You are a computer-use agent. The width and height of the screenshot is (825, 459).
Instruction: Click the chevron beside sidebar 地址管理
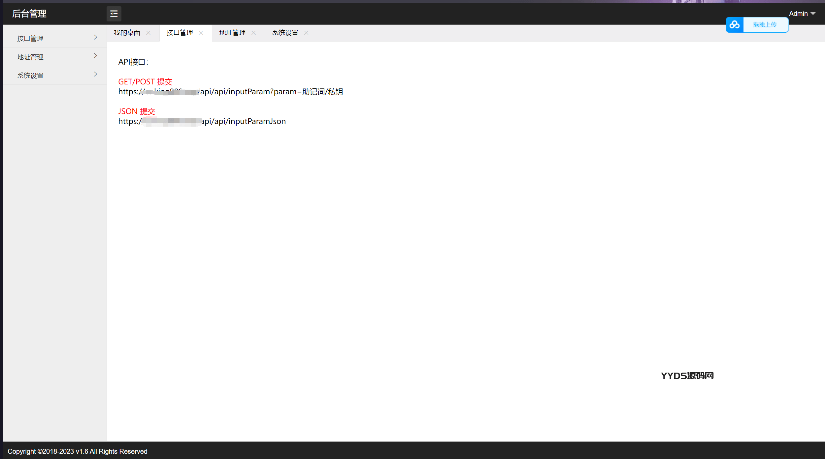pos(95,56)
